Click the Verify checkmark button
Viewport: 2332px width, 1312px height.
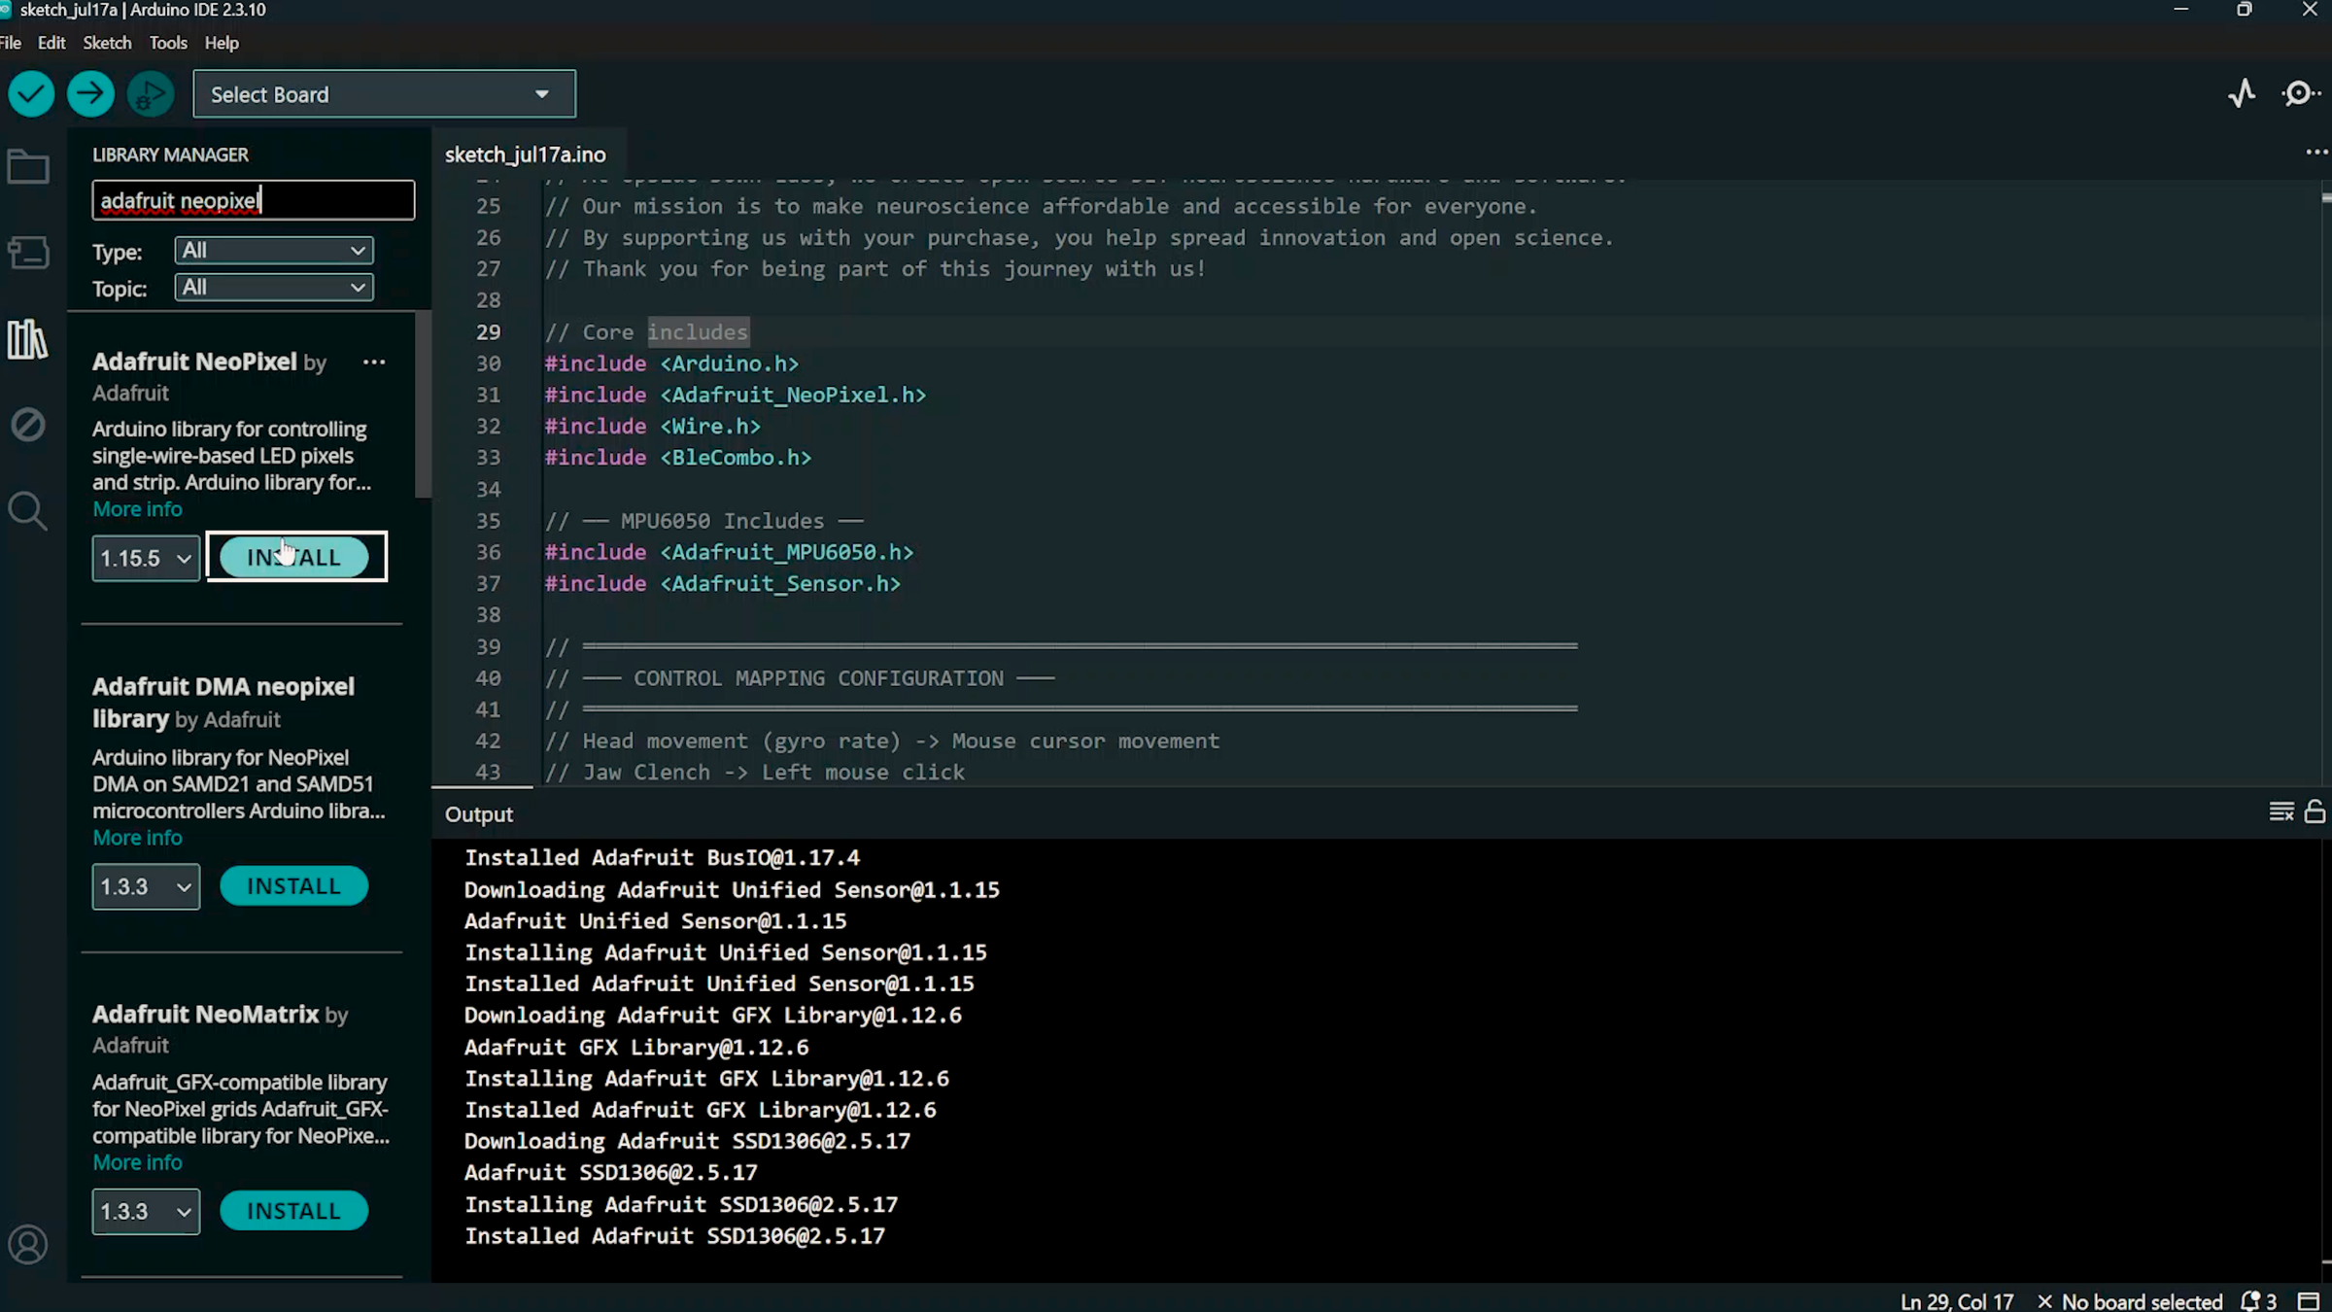tap(31, 94)
